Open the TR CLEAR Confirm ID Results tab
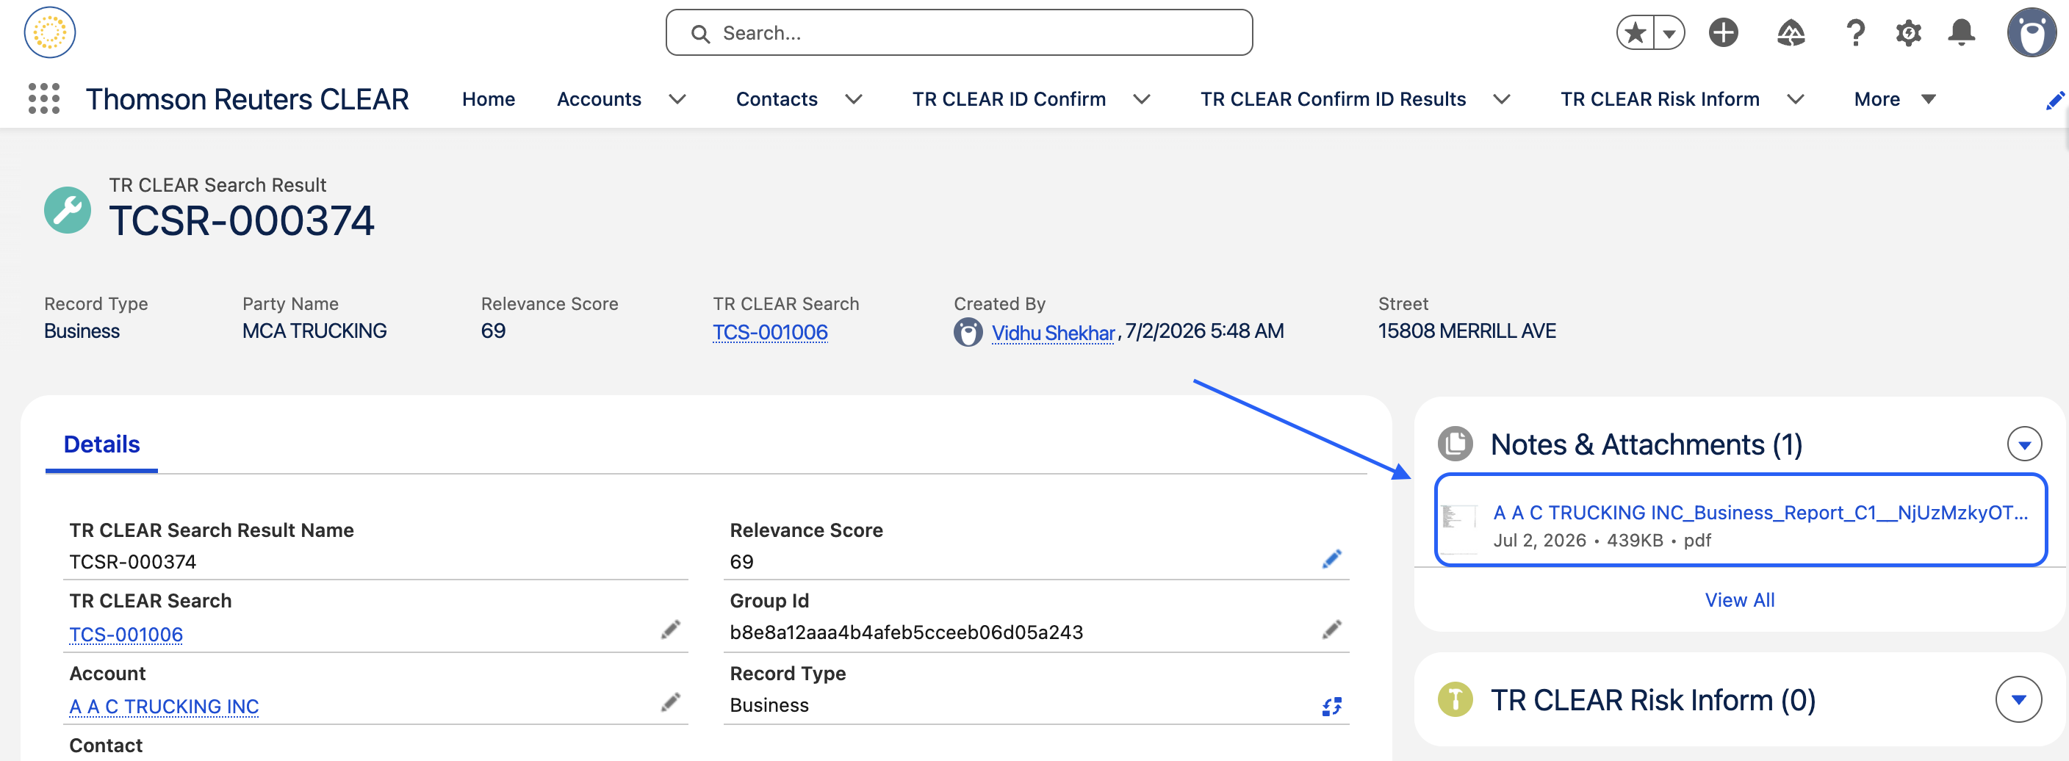The image size is (2069, 761). click(x=1334, y=100)
